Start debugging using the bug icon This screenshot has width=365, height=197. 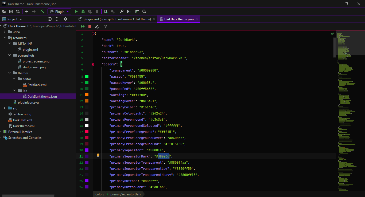[83, 11]
